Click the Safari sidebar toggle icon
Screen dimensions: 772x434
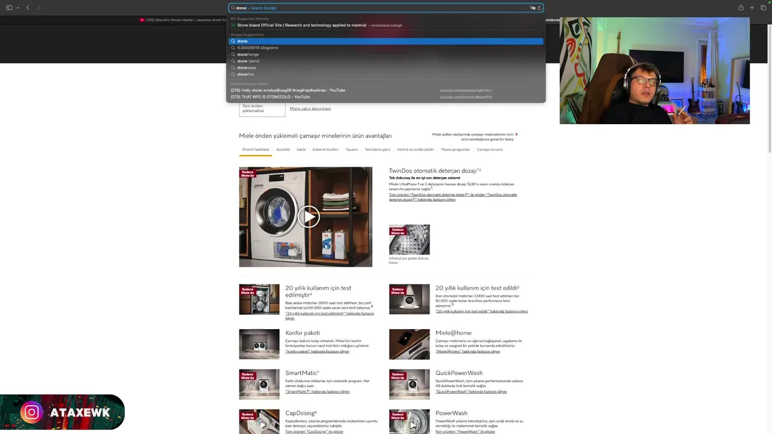[x=9, y=8]
